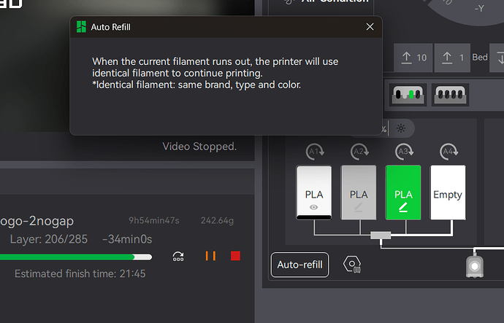The image size is (504, 323).
Task: Click 'Estimated finish time: 21:45' text
Action: coord(80,273)
